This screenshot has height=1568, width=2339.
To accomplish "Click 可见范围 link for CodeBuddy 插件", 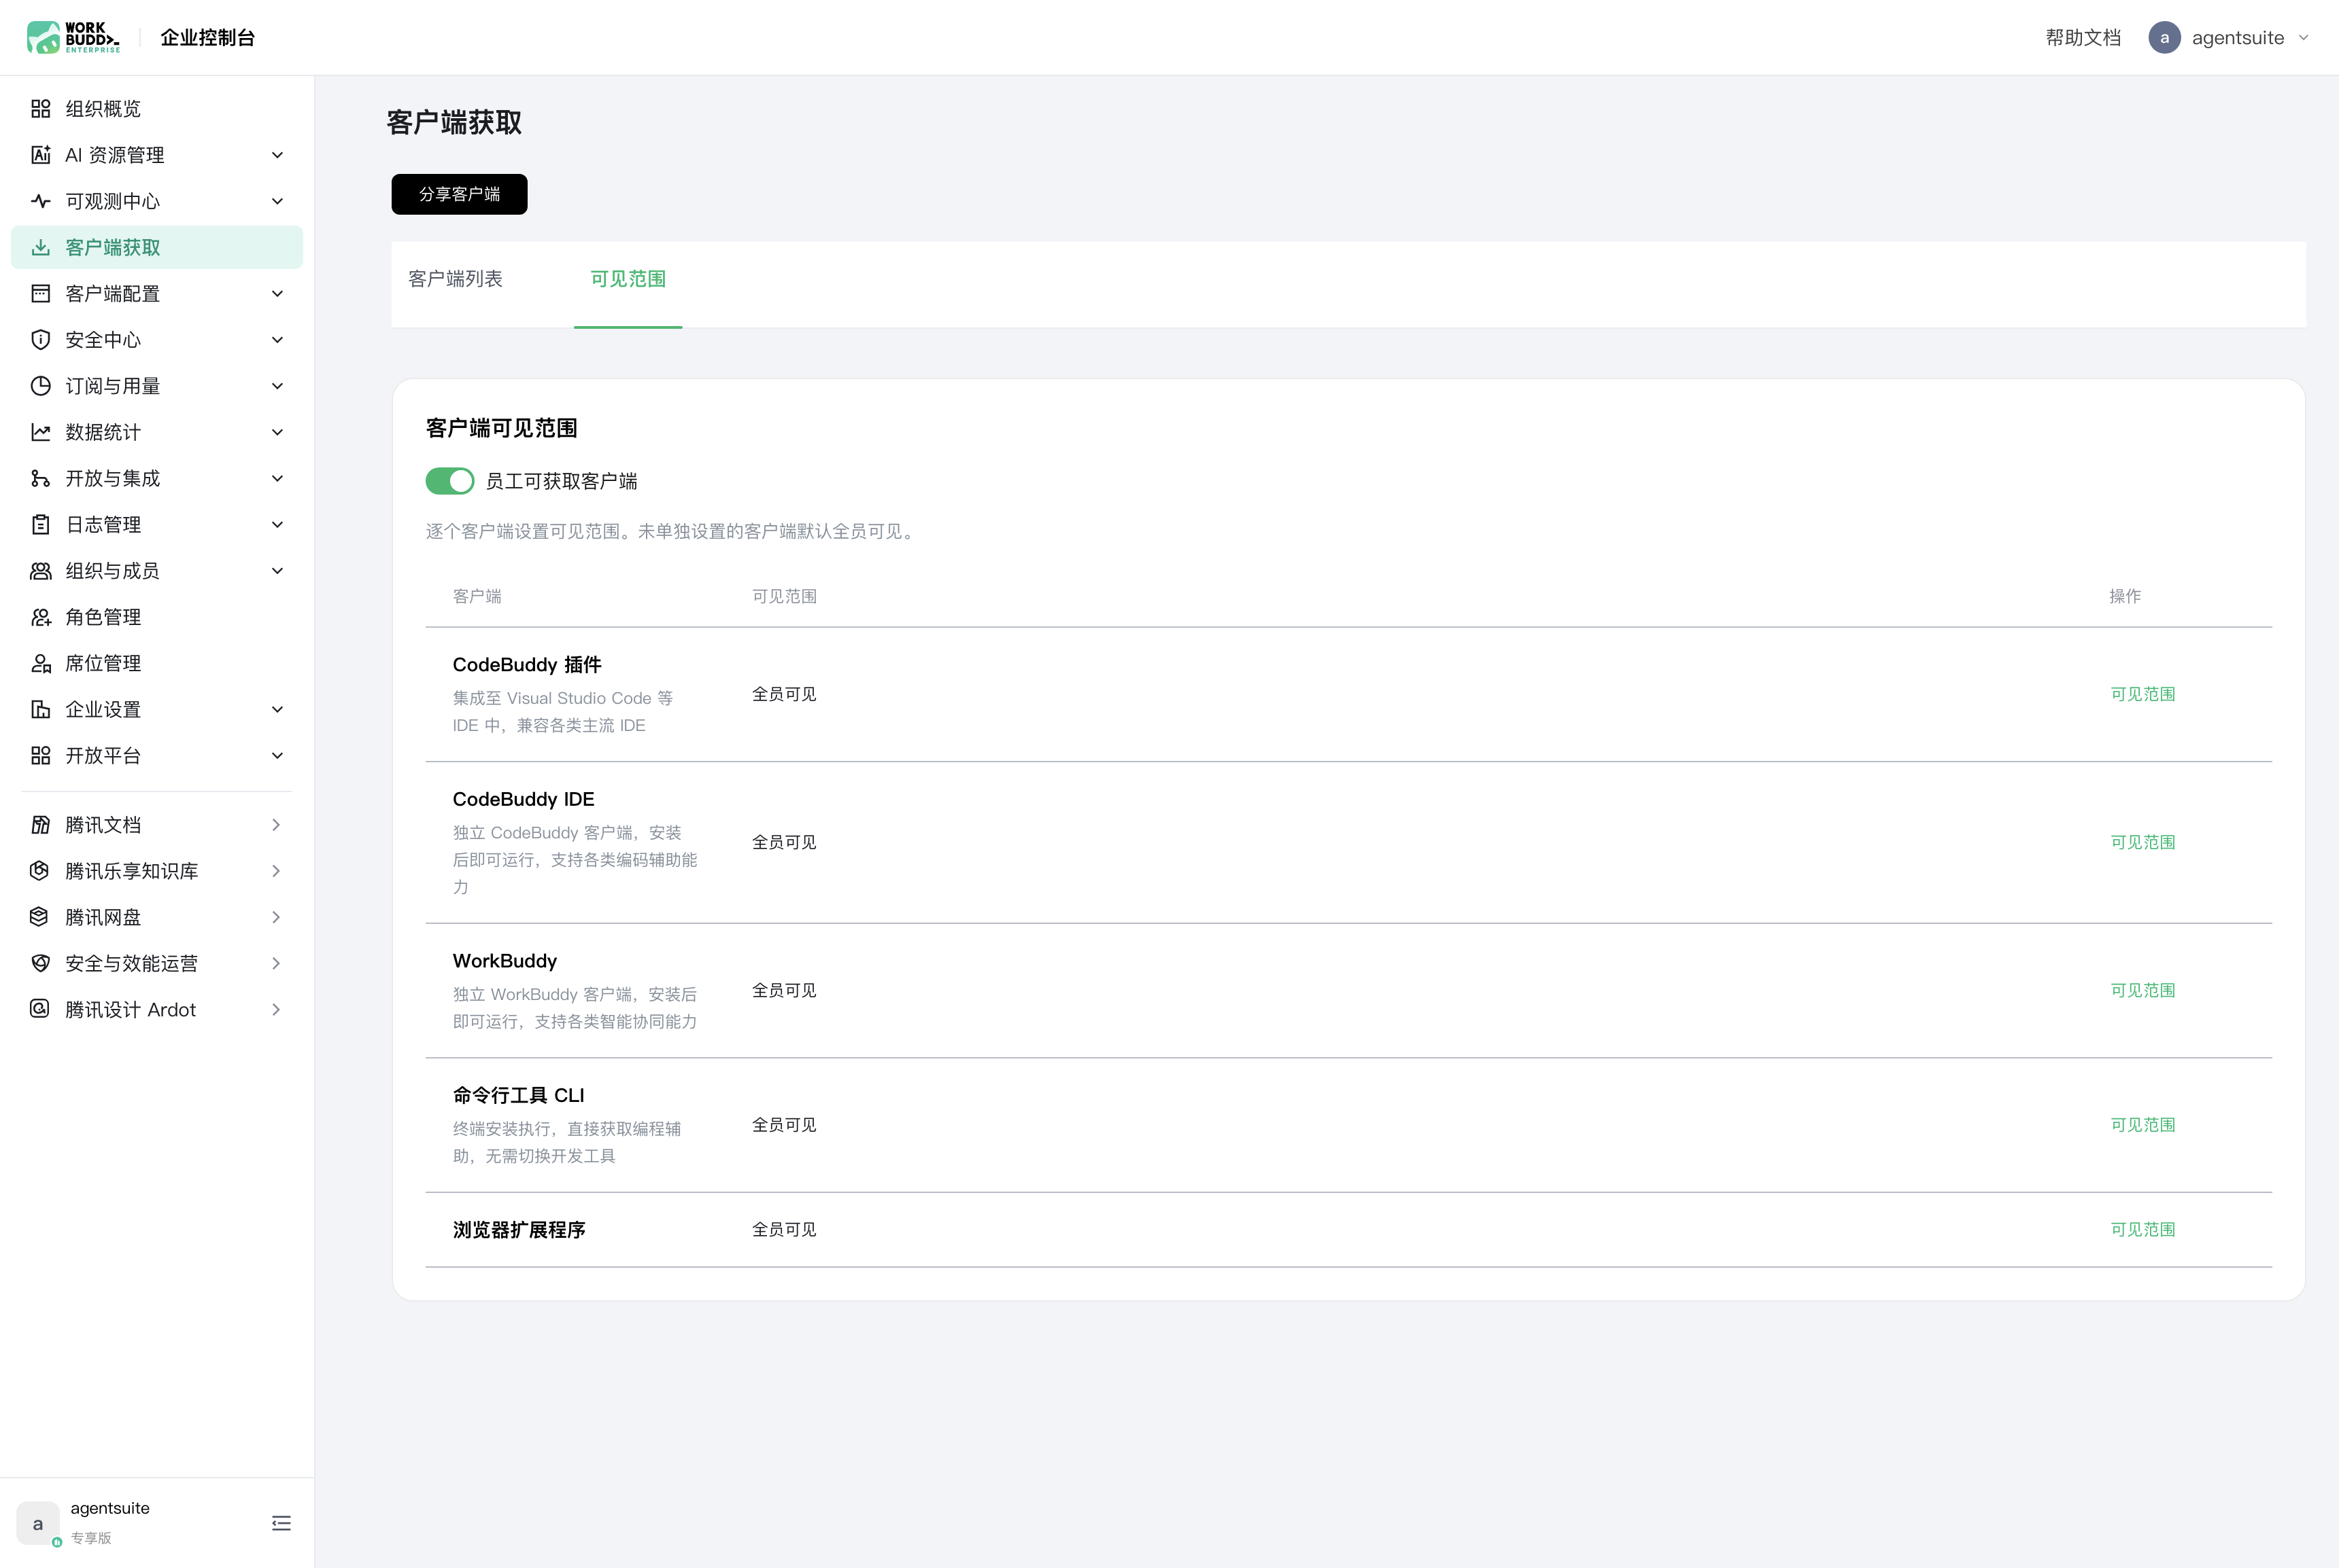I will pos(2142,694).
